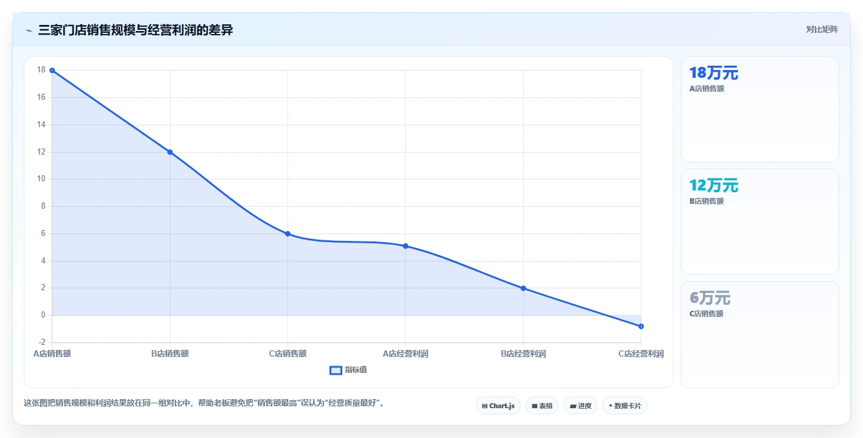Click the B店经营利润 data point at 2
This screenshot has height=438, width=863.
(523, 288)
